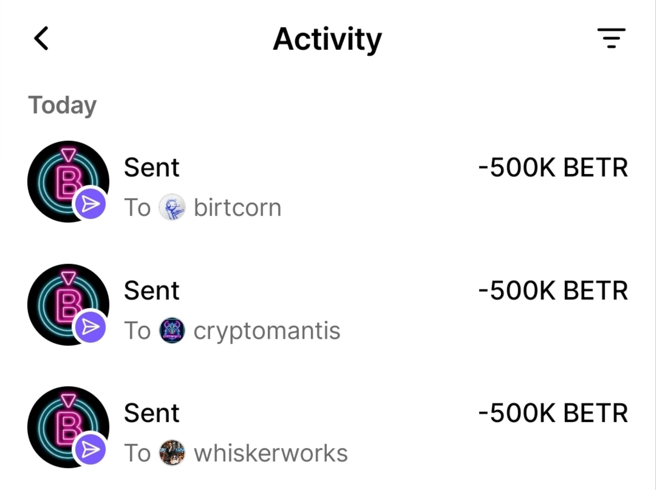Click purple send badge on cryptomantis transaction

(90, 327)
